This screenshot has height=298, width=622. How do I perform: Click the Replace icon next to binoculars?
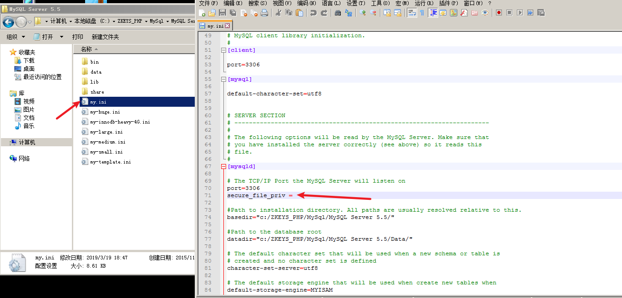(x=349, y=13)
